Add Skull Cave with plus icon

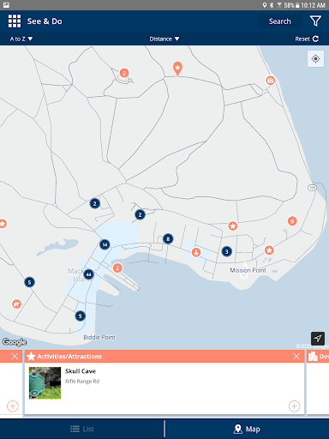click(294, 406)
